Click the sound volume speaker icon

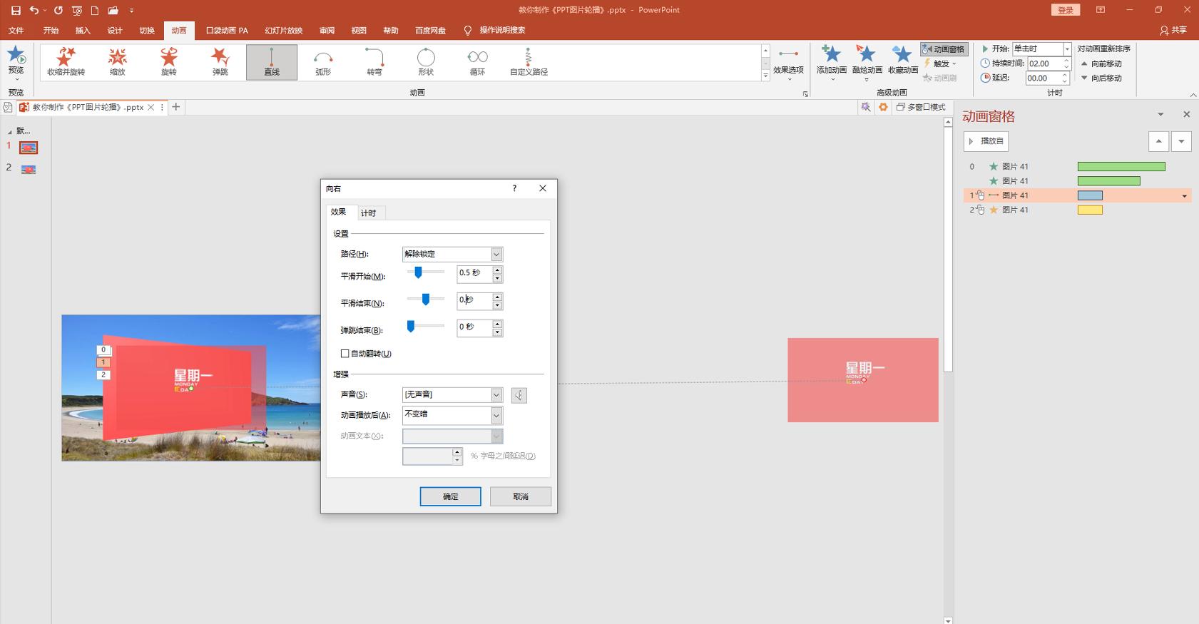click(x=519, y=395)
